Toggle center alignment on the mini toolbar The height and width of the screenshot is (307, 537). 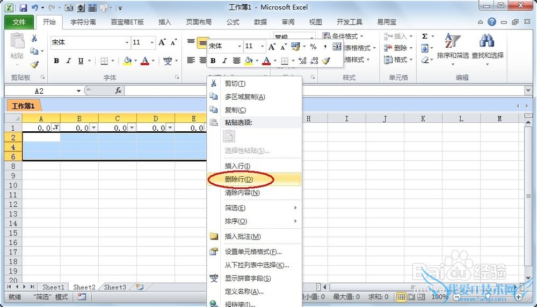point(236,61)
